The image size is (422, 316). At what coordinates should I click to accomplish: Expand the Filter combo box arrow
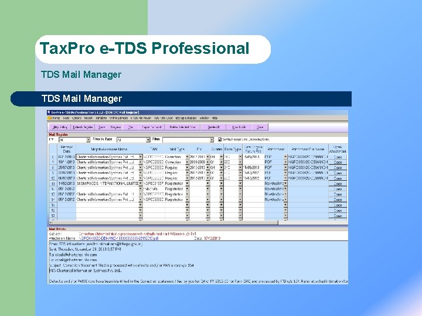click(x=212, y=140)
